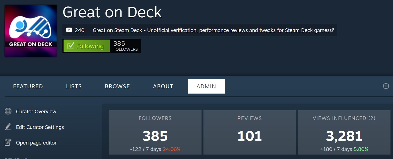
Task: Click the 240 YouTube subscriber count
Action: click(x=80, y=30)
